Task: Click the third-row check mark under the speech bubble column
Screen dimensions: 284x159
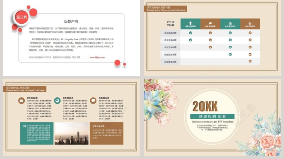Action: [x=210, y=47]
